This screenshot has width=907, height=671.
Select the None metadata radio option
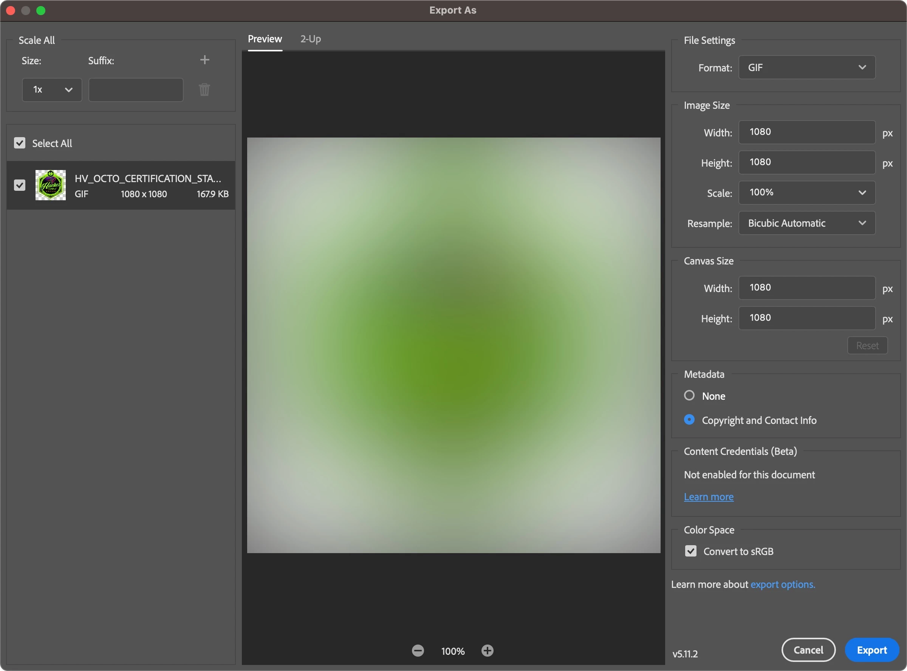click(x=689, y=396)
